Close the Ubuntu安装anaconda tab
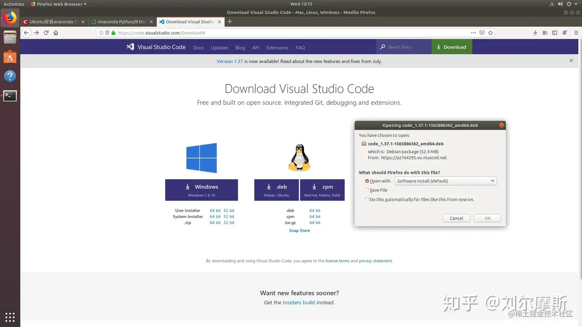 [83, 22]
